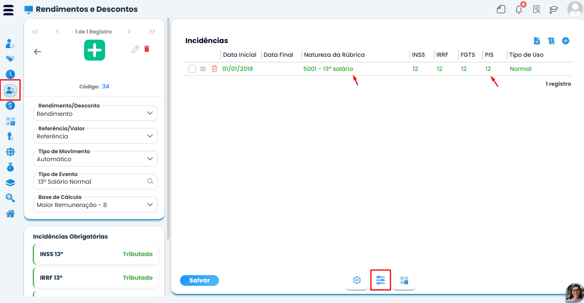Click the file search icon above Incidências
The height and width of the screenshot is (303, 584).
pyautogui.click(x=537, y=41)
